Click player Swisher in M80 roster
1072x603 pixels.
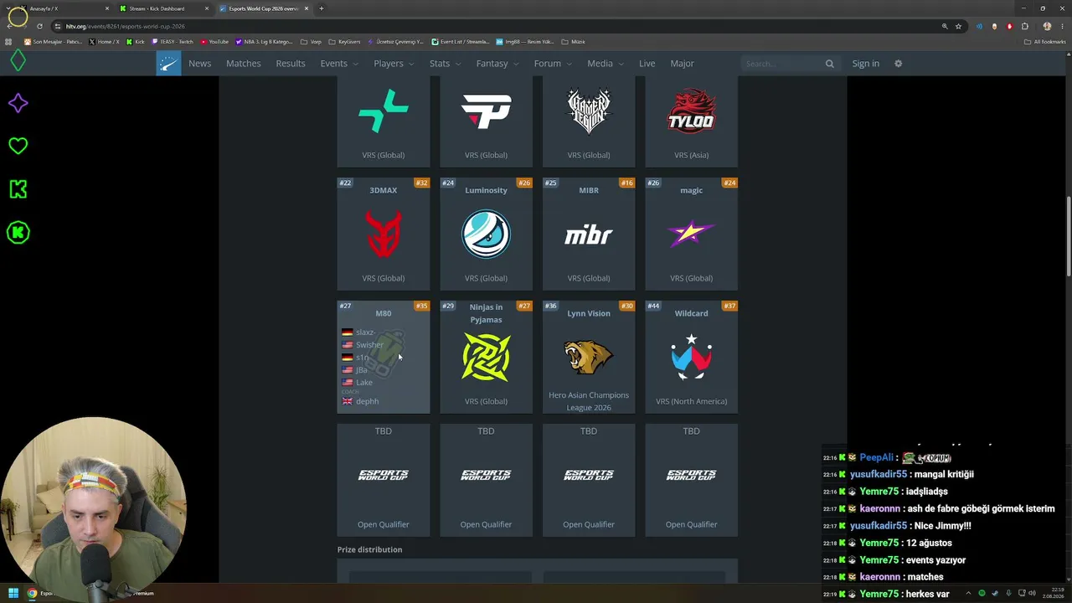click(369, 345)
